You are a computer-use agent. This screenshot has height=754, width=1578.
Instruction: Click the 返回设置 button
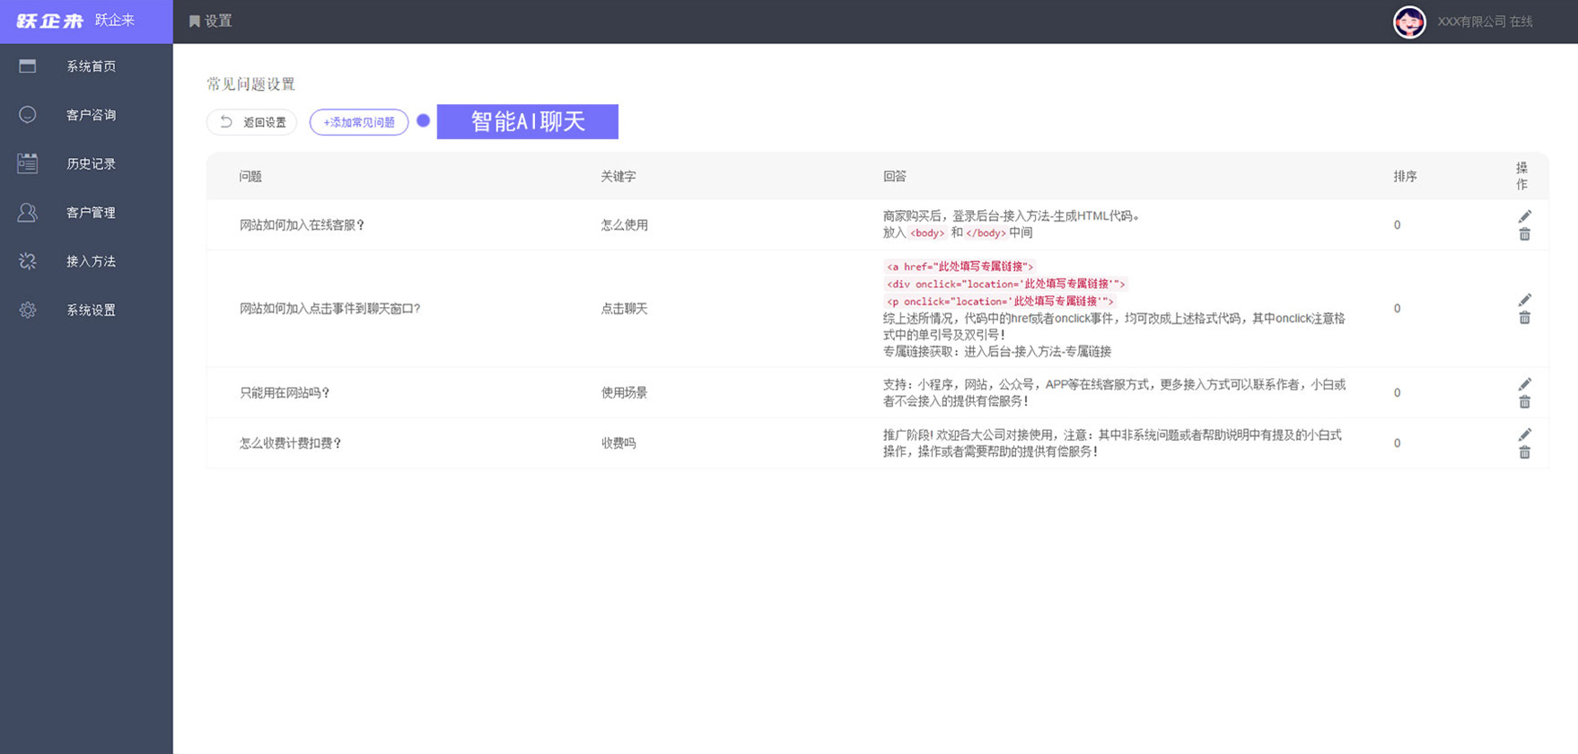click(251, 122)
